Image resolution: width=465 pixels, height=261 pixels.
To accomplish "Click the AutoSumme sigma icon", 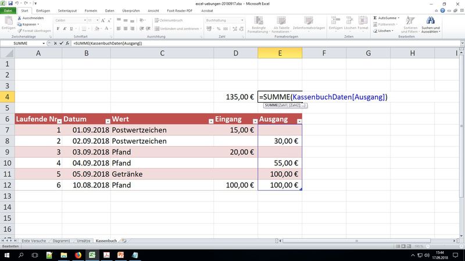I will (x=375, y=17).
